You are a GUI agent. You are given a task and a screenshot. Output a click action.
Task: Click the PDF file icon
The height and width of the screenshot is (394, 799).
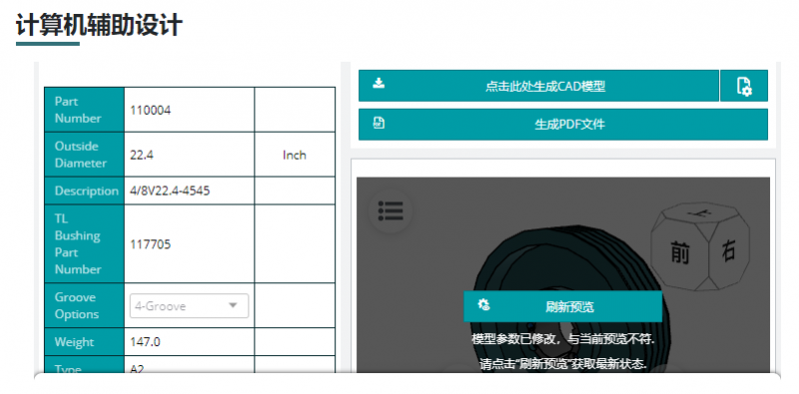379,123
